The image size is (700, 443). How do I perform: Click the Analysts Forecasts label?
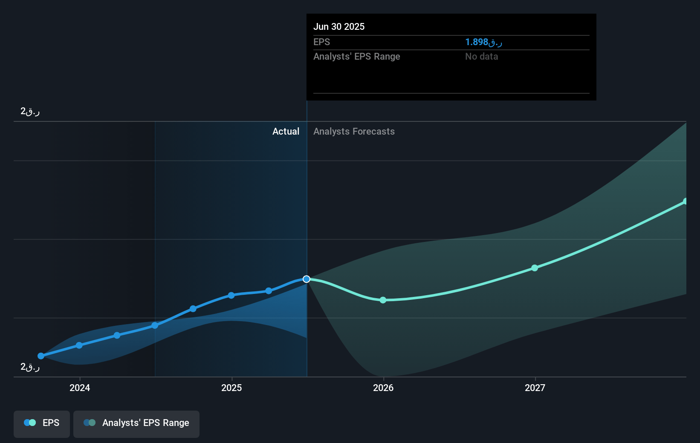point(354,131)
